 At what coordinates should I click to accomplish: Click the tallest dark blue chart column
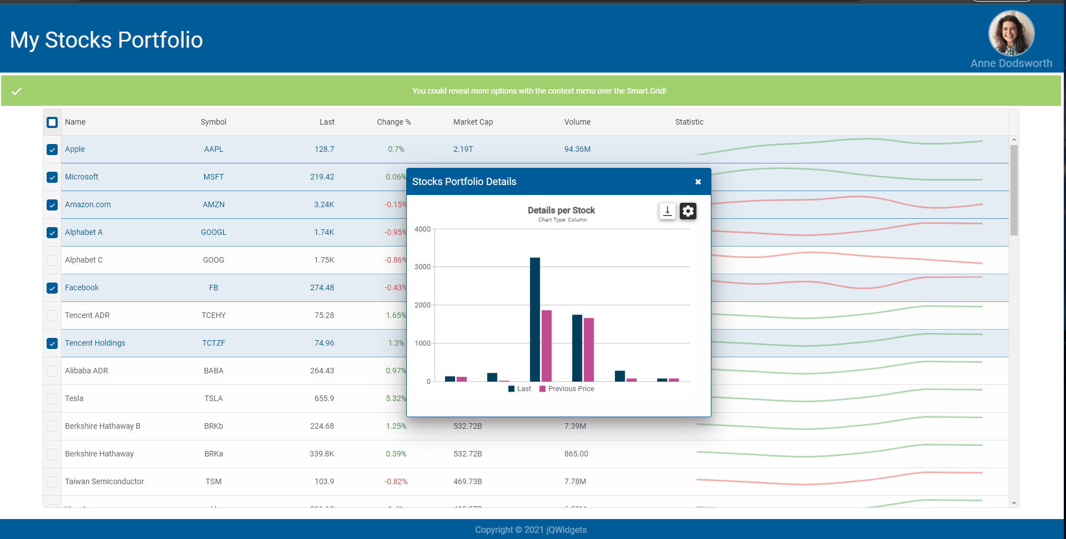[535, 320]
